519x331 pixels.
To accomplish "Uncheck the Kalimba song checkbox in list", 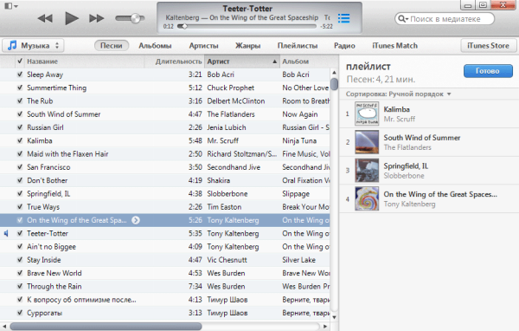I will coord(20,140).
